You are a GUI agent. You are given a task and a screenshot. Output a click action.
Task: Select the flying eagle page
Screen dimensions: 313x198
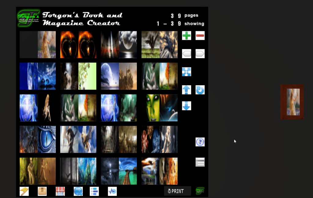tap(87, 140)
